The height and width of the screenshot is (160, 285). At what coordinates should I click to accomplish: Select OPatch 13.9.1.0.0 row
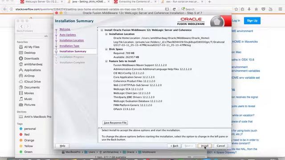click(x=124, y=109)
